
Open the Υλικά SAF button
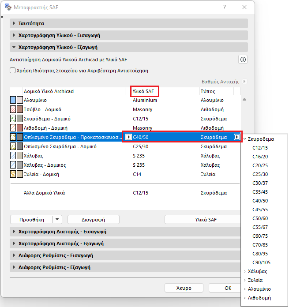click(203, 220)
